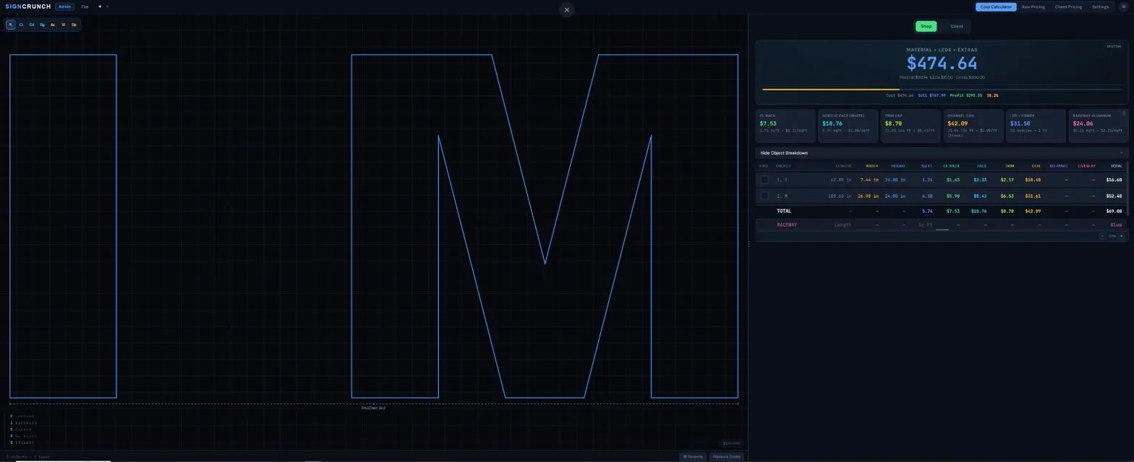Click the Raceway row Sq Ft field
Viewport: 1134px width, 462px height.
click(925, 225)
